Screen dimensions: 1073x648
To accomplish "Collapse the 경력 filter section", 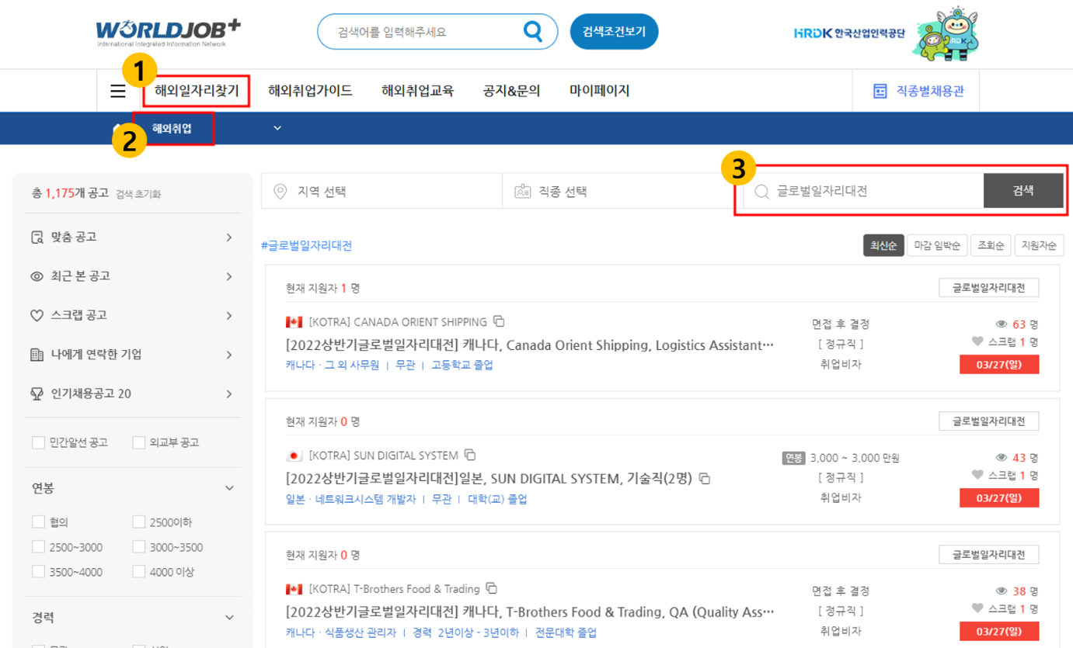I will (x=229, y=618).
